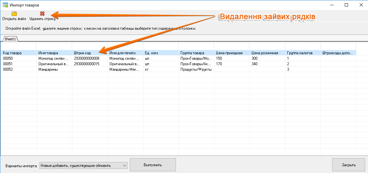Click the Монопод селфи name cell
This screenshot has height=173, width=368.
click(x=54, y=58)
